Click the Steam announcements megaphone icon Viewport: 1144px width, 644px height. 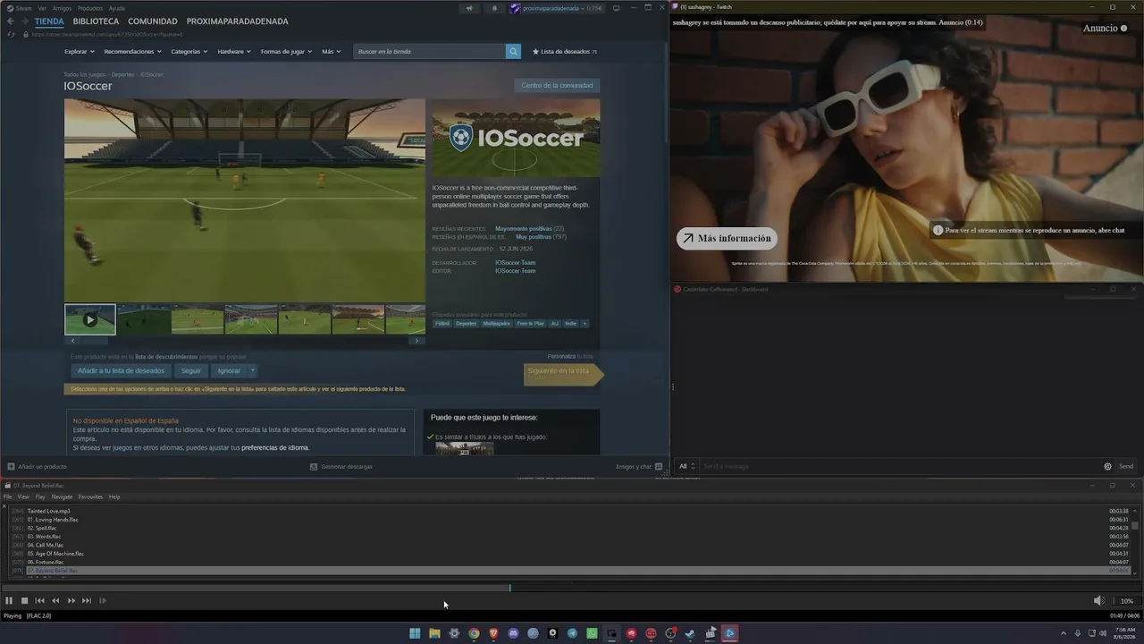point(469,8)
